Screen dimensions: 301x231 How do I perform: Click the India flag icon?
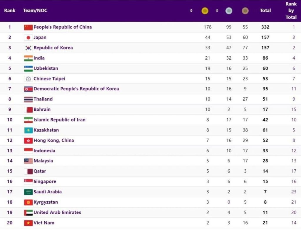[28, 58]
